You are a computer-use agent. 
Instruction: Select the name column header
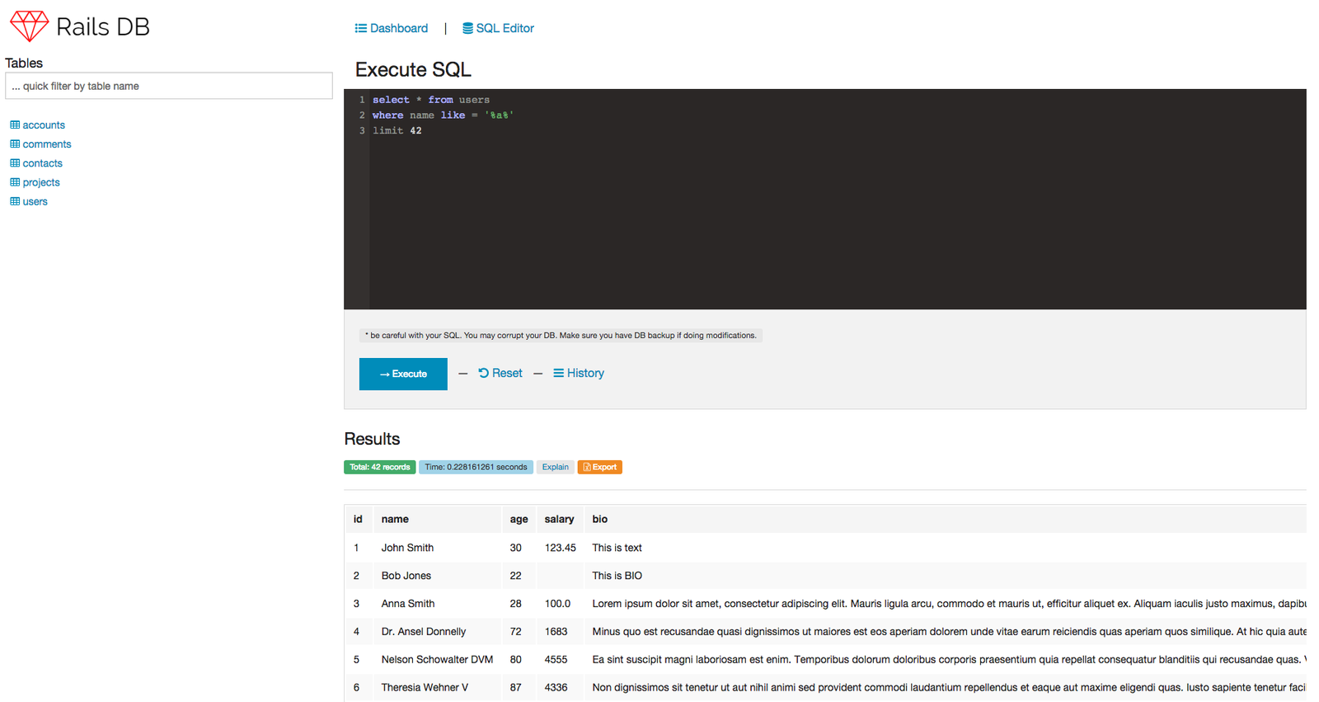click(395, 519)
